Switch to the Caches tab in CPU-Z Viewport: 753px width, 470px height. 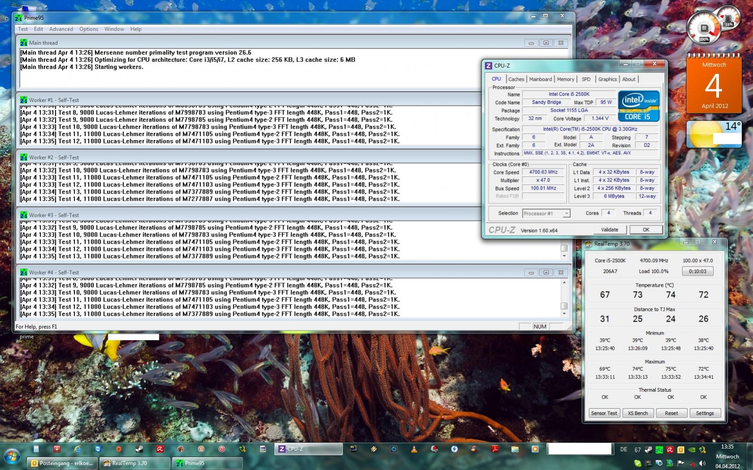coord(516,79)
